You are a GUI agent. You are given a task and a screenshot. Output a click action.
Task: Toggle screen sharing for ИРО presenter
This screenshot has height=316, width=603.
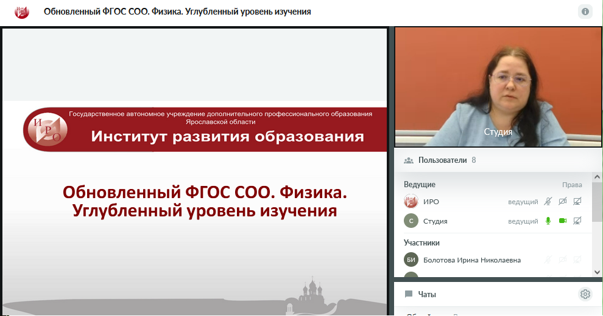pos(577,201)
